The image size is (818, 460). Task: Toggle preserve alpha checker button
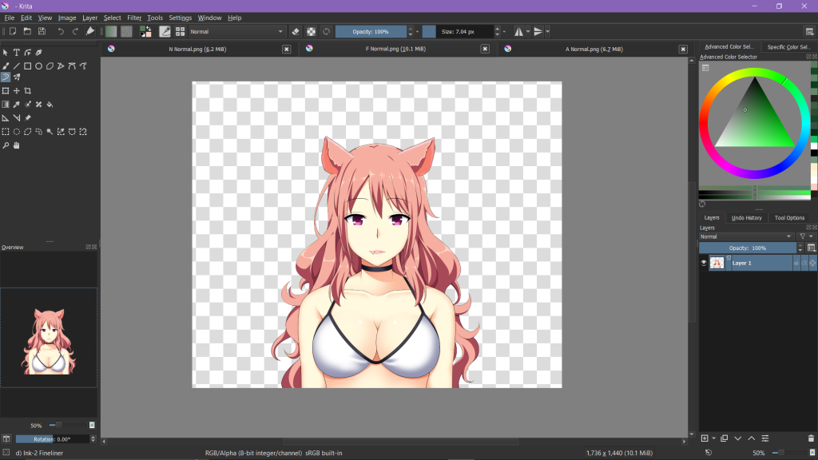coord(311,31)
